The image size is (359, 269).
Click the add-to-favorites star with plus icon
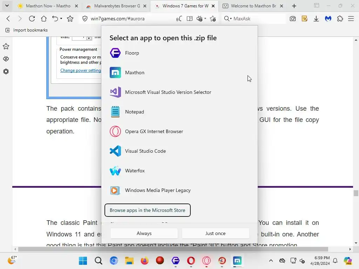coord(213,19)
